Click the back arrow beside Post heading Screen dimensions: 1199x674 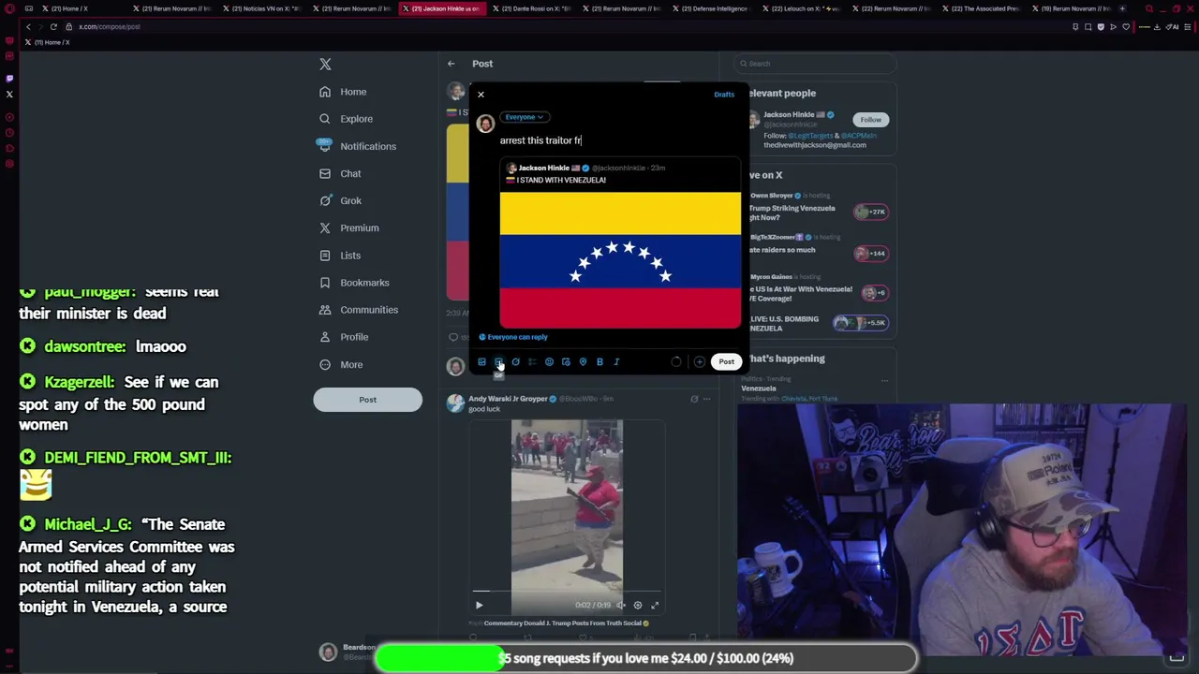[x=451, y=64]
